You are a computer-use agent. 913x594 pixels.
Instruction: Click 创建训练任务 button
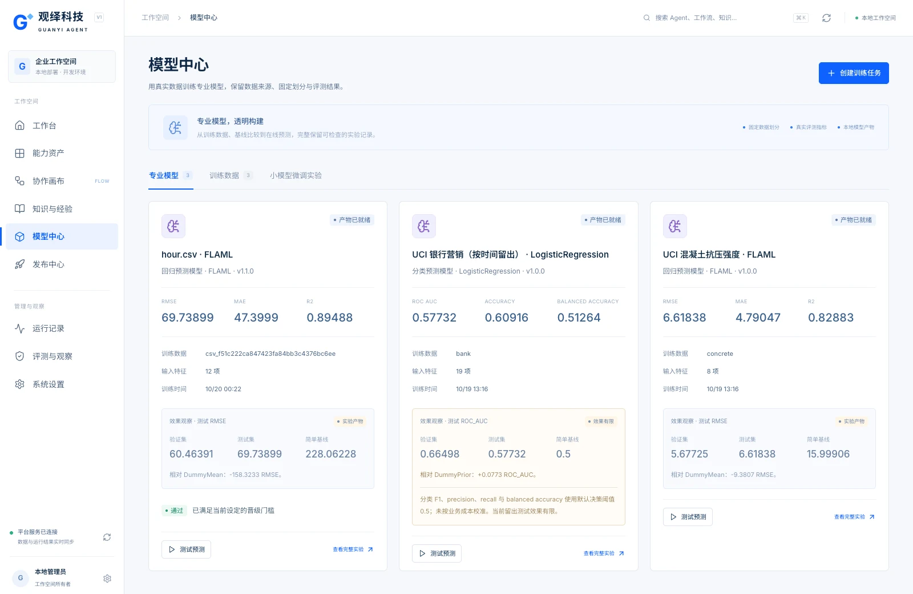tap(854, 73)
